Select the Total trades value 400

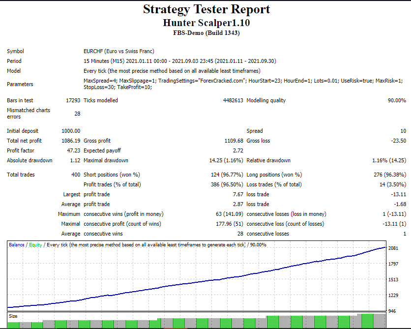click(76, 175)
